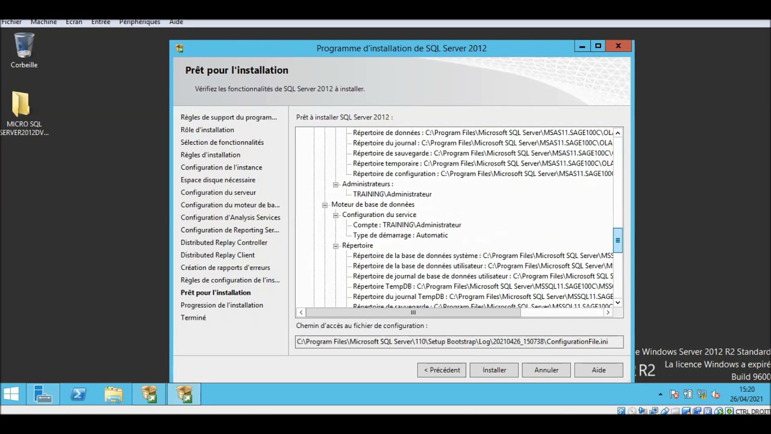Click the Prêt pour l'installation step
771x434 pixels.
(216, 293)
